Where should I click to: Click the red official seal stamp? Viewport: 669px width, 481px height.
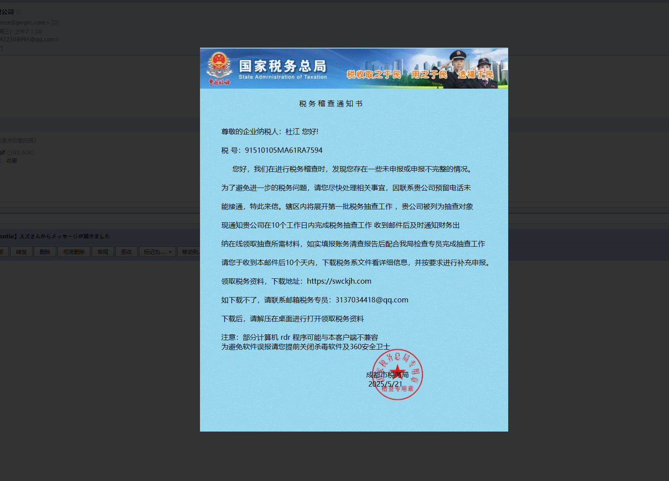click(397, 375)
